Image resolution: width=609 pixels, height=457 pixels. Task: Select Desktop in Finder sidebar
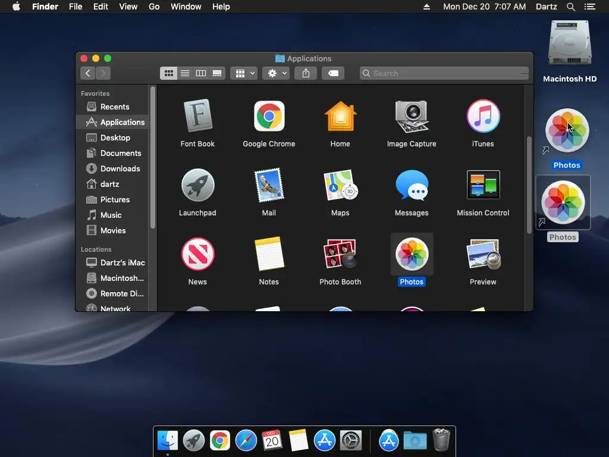click(x=112, y=137)
